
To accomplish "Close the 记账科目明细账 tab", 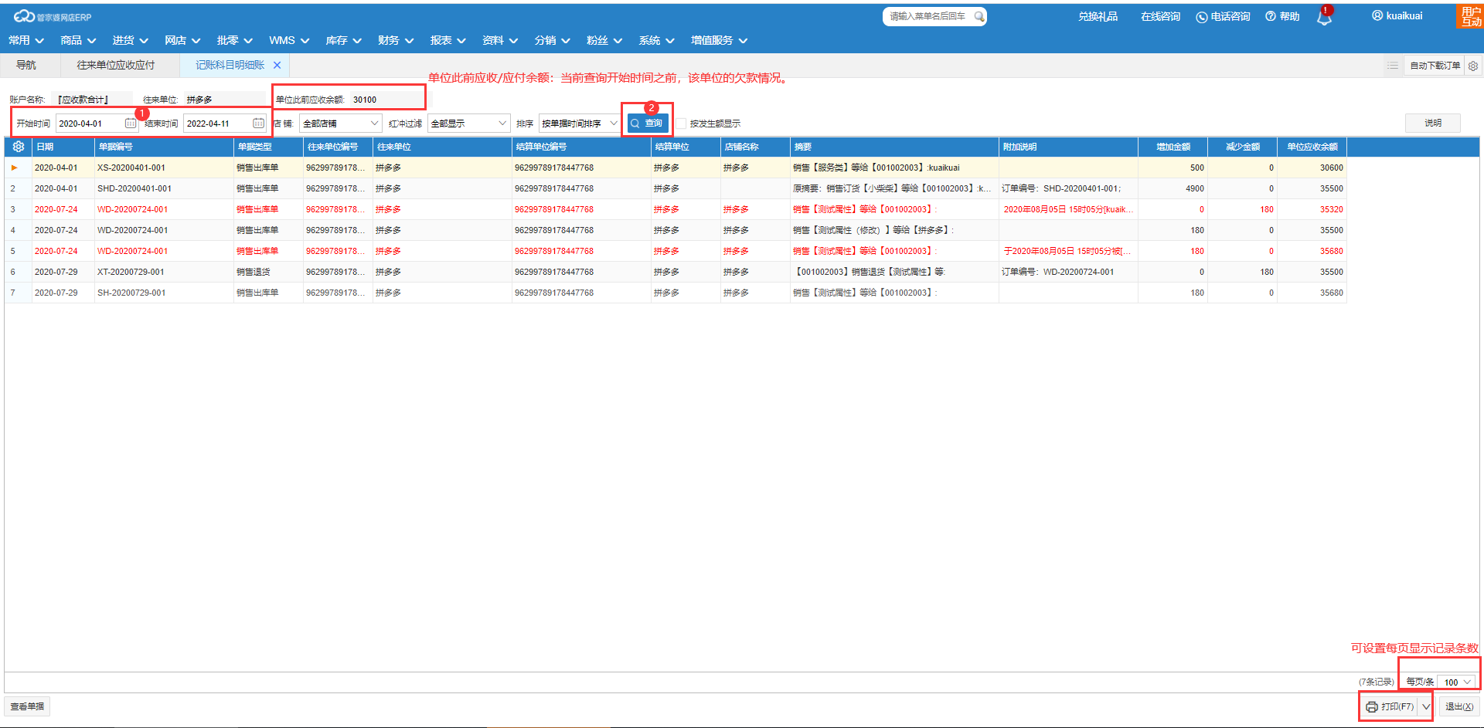I will click(x=277, y=66).
